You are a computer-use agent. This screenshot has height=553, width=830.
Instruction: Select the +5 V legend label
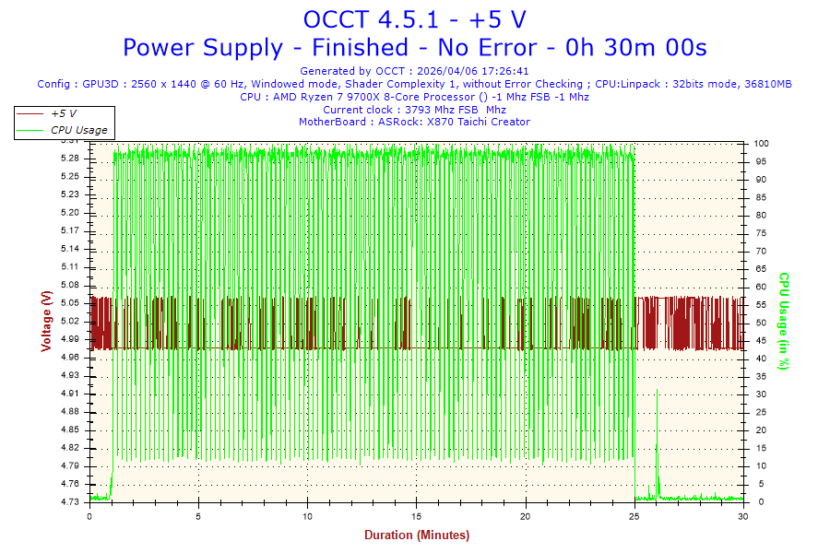64,113
